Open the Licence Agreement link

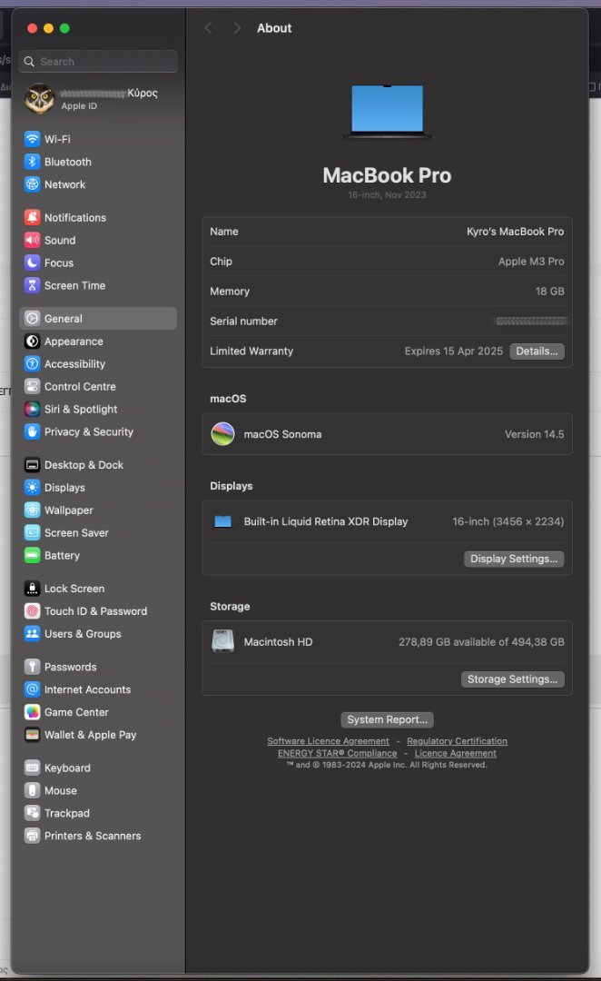click(x=455, y=753)
